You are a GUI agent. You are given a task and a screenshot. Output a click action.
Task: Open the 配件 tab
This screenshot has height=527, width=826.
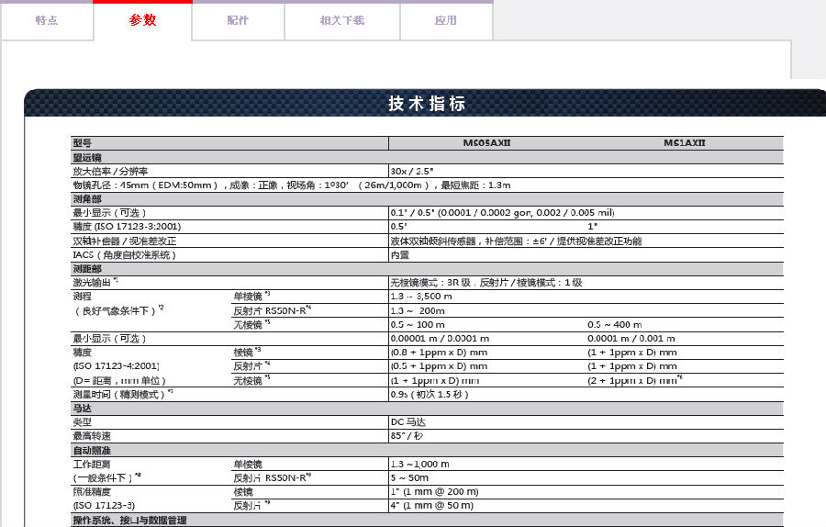click(x=238, y=20)
